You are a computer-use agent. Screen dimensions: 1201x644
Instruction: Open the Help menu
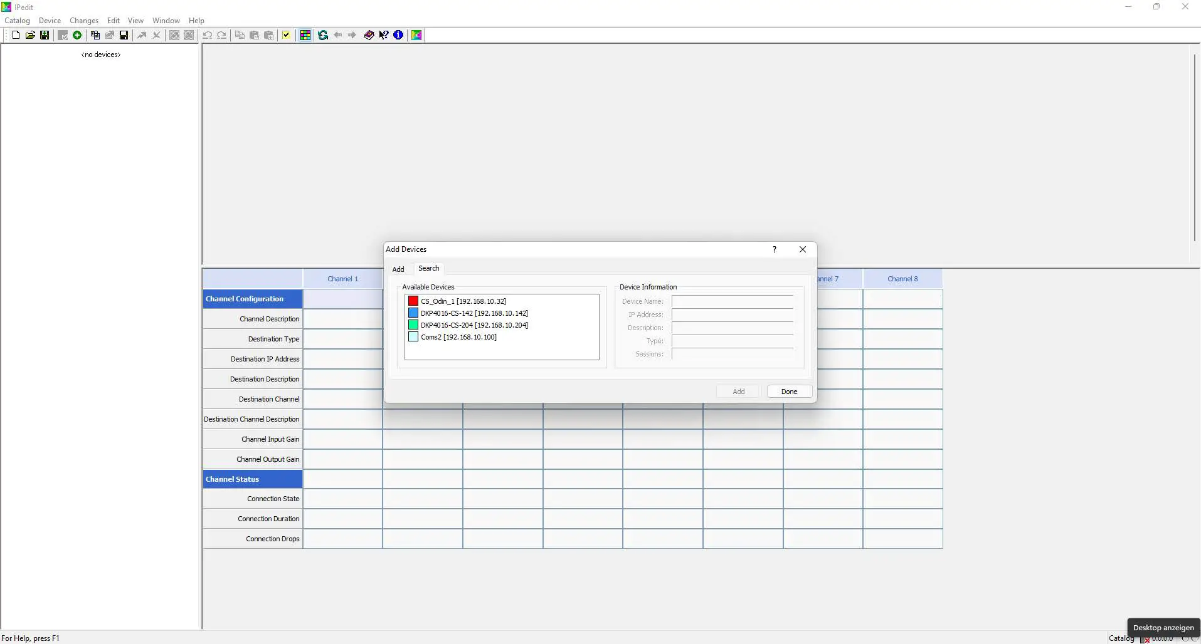(x=197, y=21)
